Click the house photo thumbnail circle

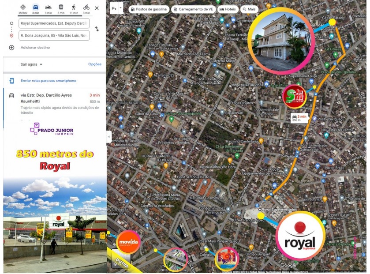(x=282, y=41)
